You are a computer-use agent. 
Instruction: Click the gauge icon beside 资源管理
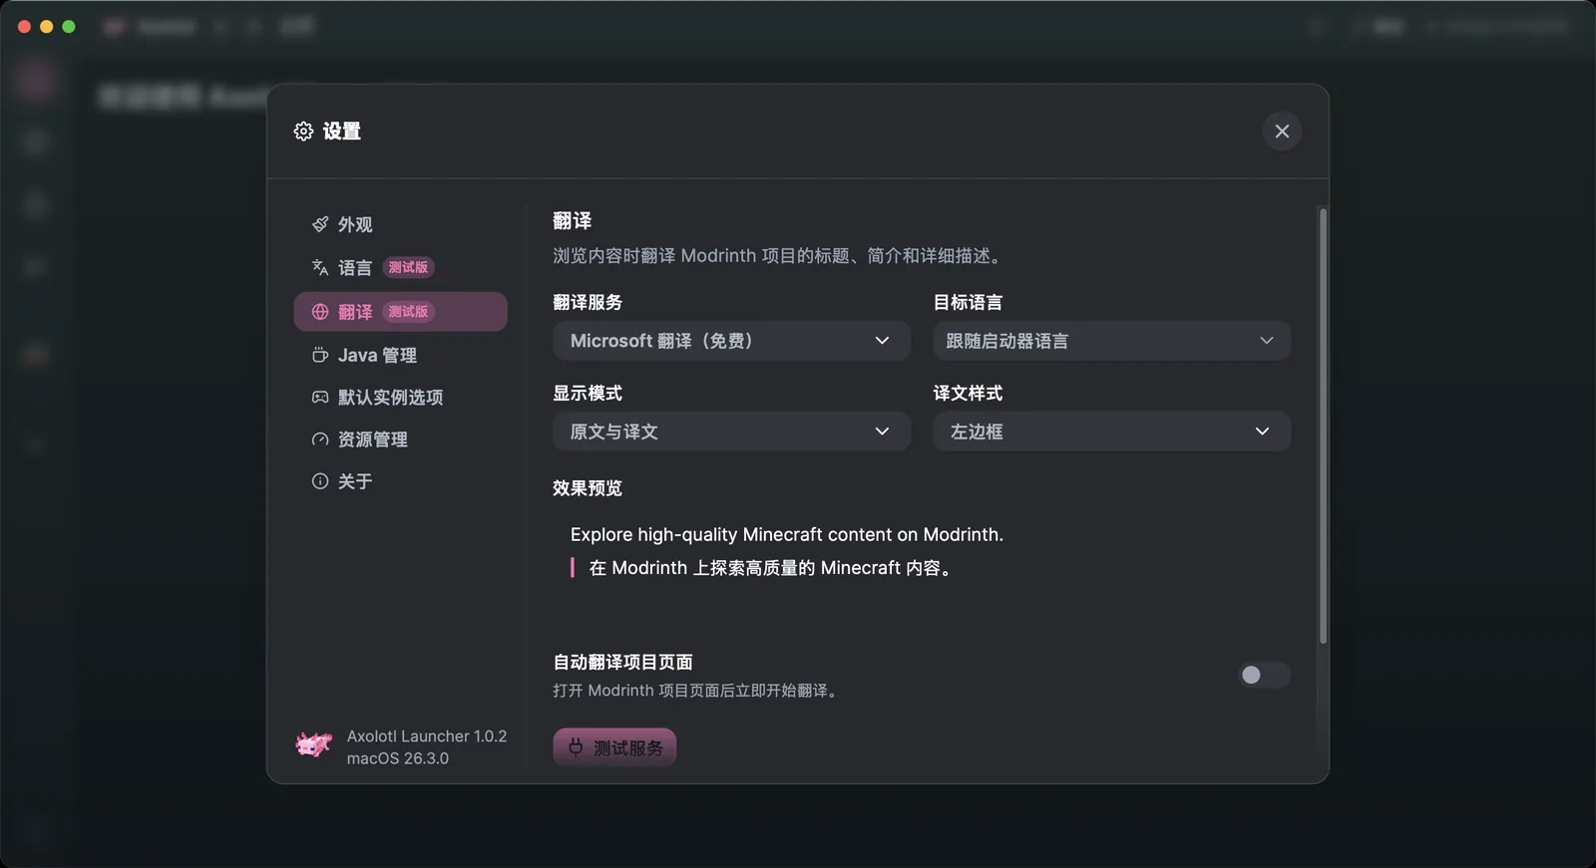tap(320, 439)
